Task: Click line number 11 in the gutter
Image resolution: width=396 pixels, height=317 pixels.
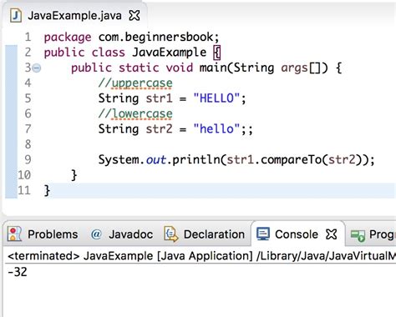Action: pyautogui.click(x=24, y=190)
